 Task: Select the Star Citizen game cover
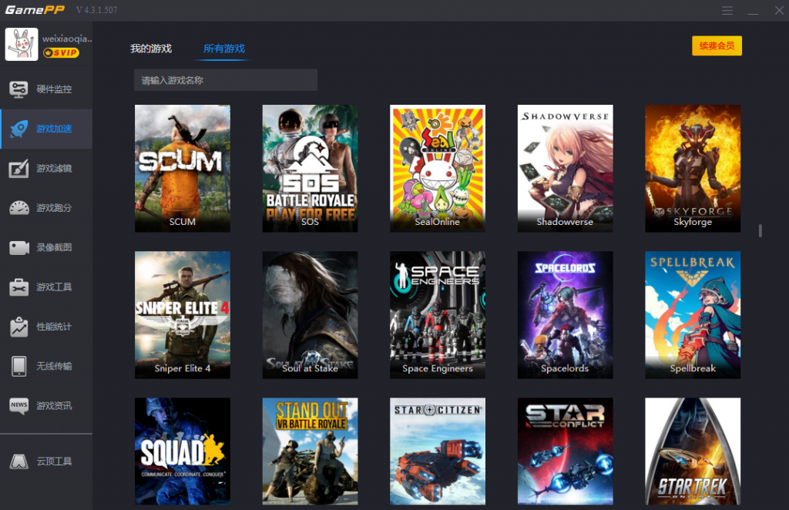(438, 451)
